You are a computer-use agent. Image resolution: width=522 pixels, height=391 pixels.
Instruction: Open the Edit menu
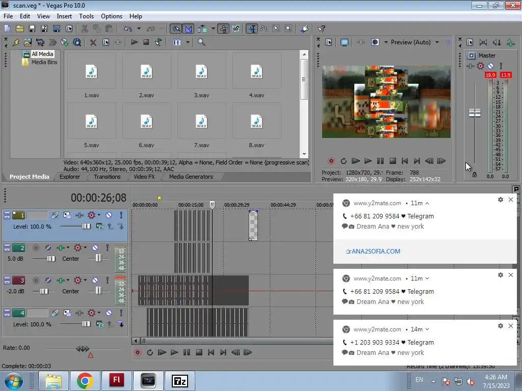[x=25, y=16]
